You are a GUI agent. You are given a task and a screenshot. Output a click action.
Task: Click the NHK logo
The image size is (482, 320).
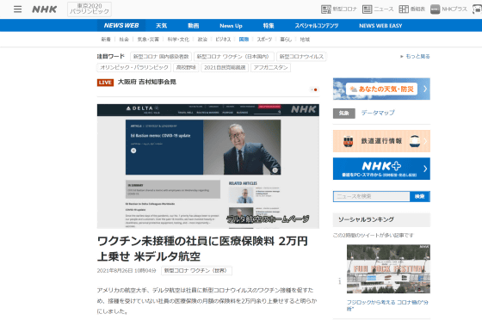(45, 9)
